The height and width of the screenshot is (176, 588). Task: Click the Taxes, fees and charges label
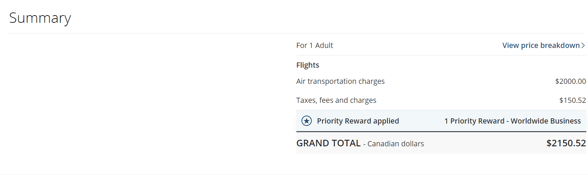tap(336, 100)
